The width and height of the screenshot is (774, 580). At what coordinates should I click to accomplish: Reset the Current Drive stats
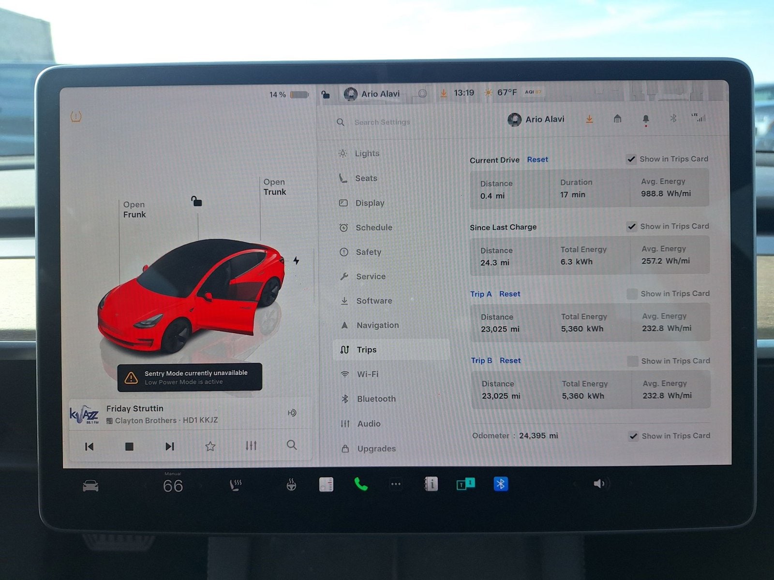[537, 159]
